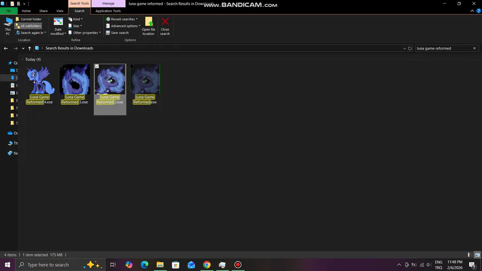Select the Current folder search scope
Image resolution: width=482 pixels, height=271 pixels.
[x=28, y=19]
